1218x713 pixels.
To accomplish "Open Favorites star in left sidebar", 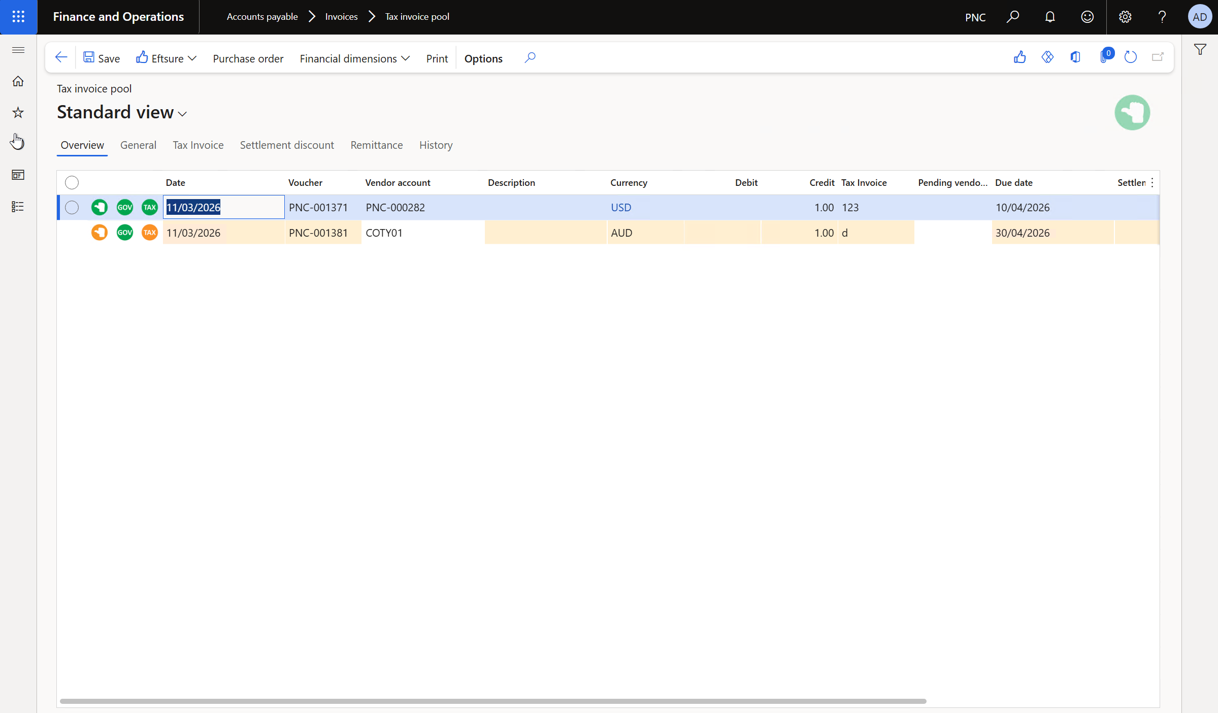I will 18,112.
